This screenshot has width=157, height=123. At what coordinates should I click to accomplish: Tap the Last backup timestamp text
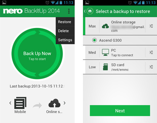coord(37,86)
